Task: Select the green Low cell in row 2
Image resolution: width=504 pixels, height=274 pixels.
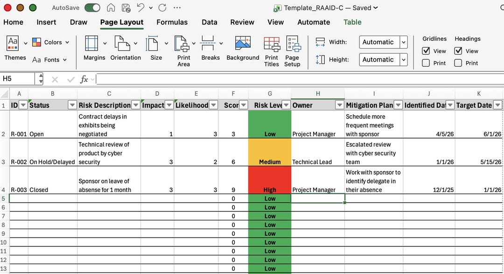Action: point(270,125)
